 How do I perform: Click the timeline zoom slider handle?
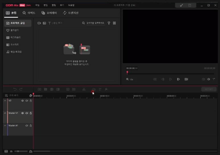tap(18, 151)
